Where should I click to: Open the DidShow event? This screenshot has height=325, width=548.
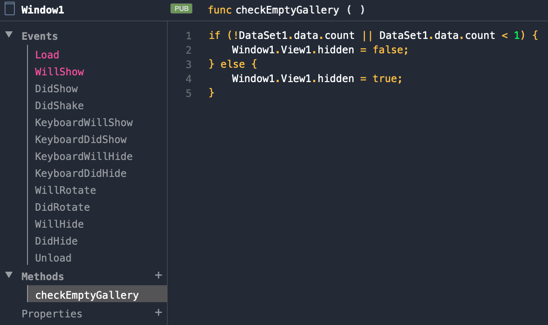(57, 88)
